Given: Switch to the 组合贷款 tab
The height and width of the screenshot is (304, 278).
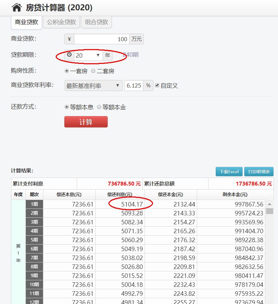Looking at the screenshot, I should coord(96,22).
